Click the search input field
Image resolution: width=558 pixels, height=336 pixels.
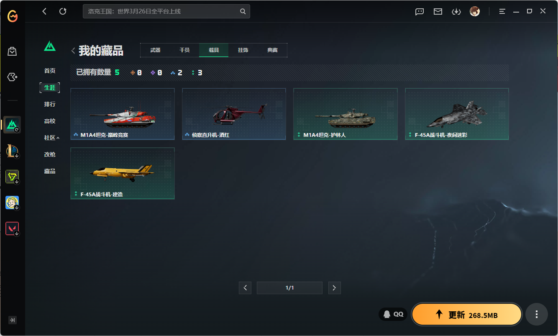(161, 11)
